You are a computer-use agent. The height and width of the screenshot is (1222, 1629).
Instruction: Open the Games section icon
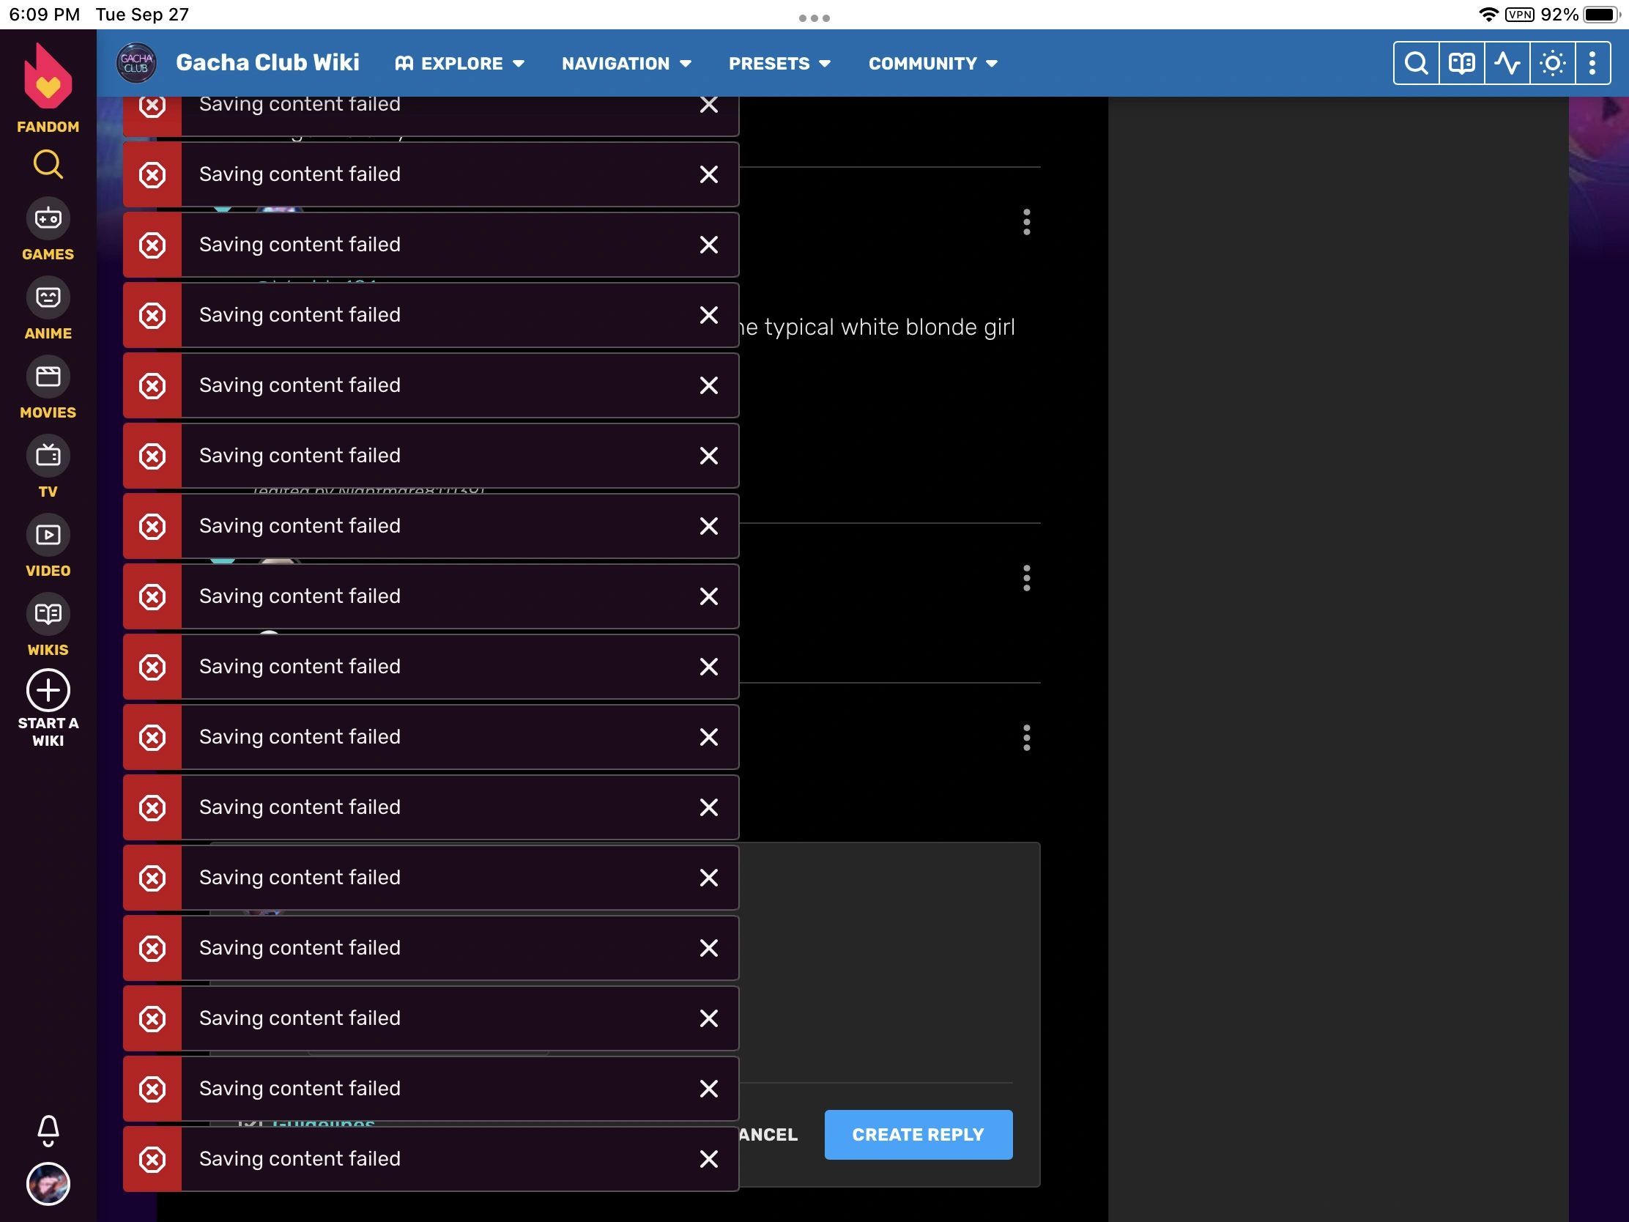[x=48, y=219]
